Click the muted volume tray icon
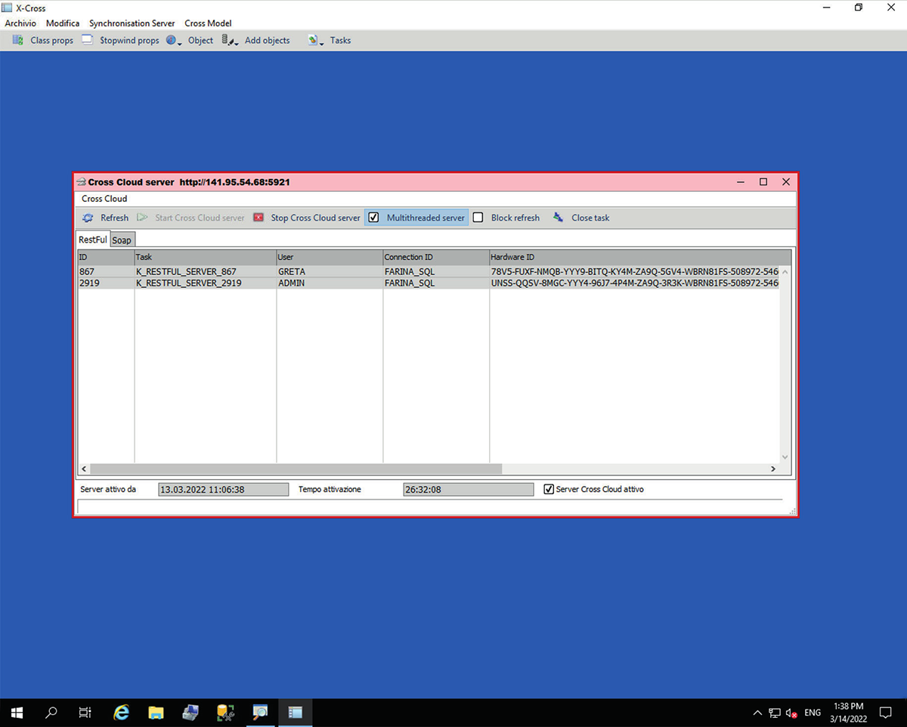The width and height of the screenshot is (907, 727). [x=792, y=713]
